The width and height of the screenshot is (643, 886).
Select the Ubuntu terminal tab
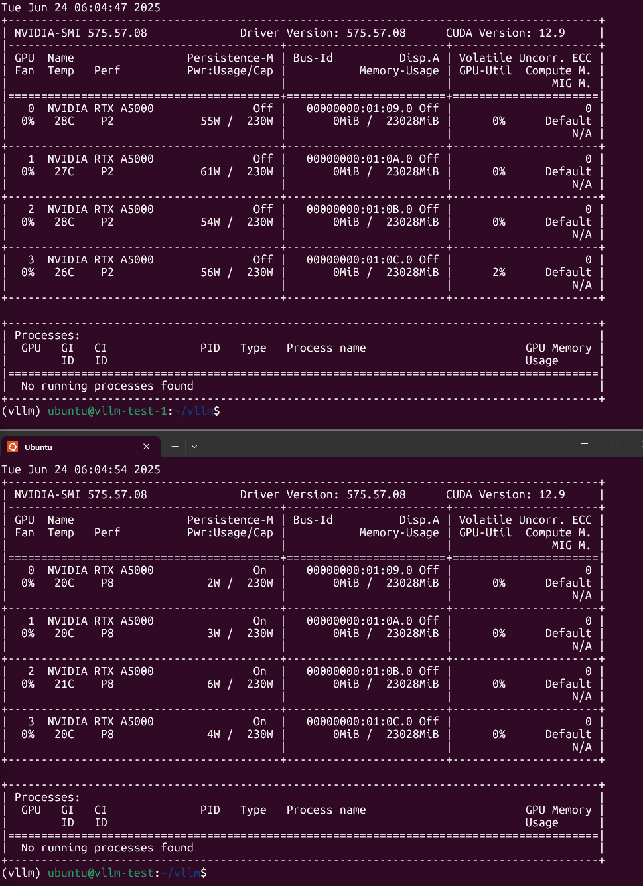tap(80, 447)
